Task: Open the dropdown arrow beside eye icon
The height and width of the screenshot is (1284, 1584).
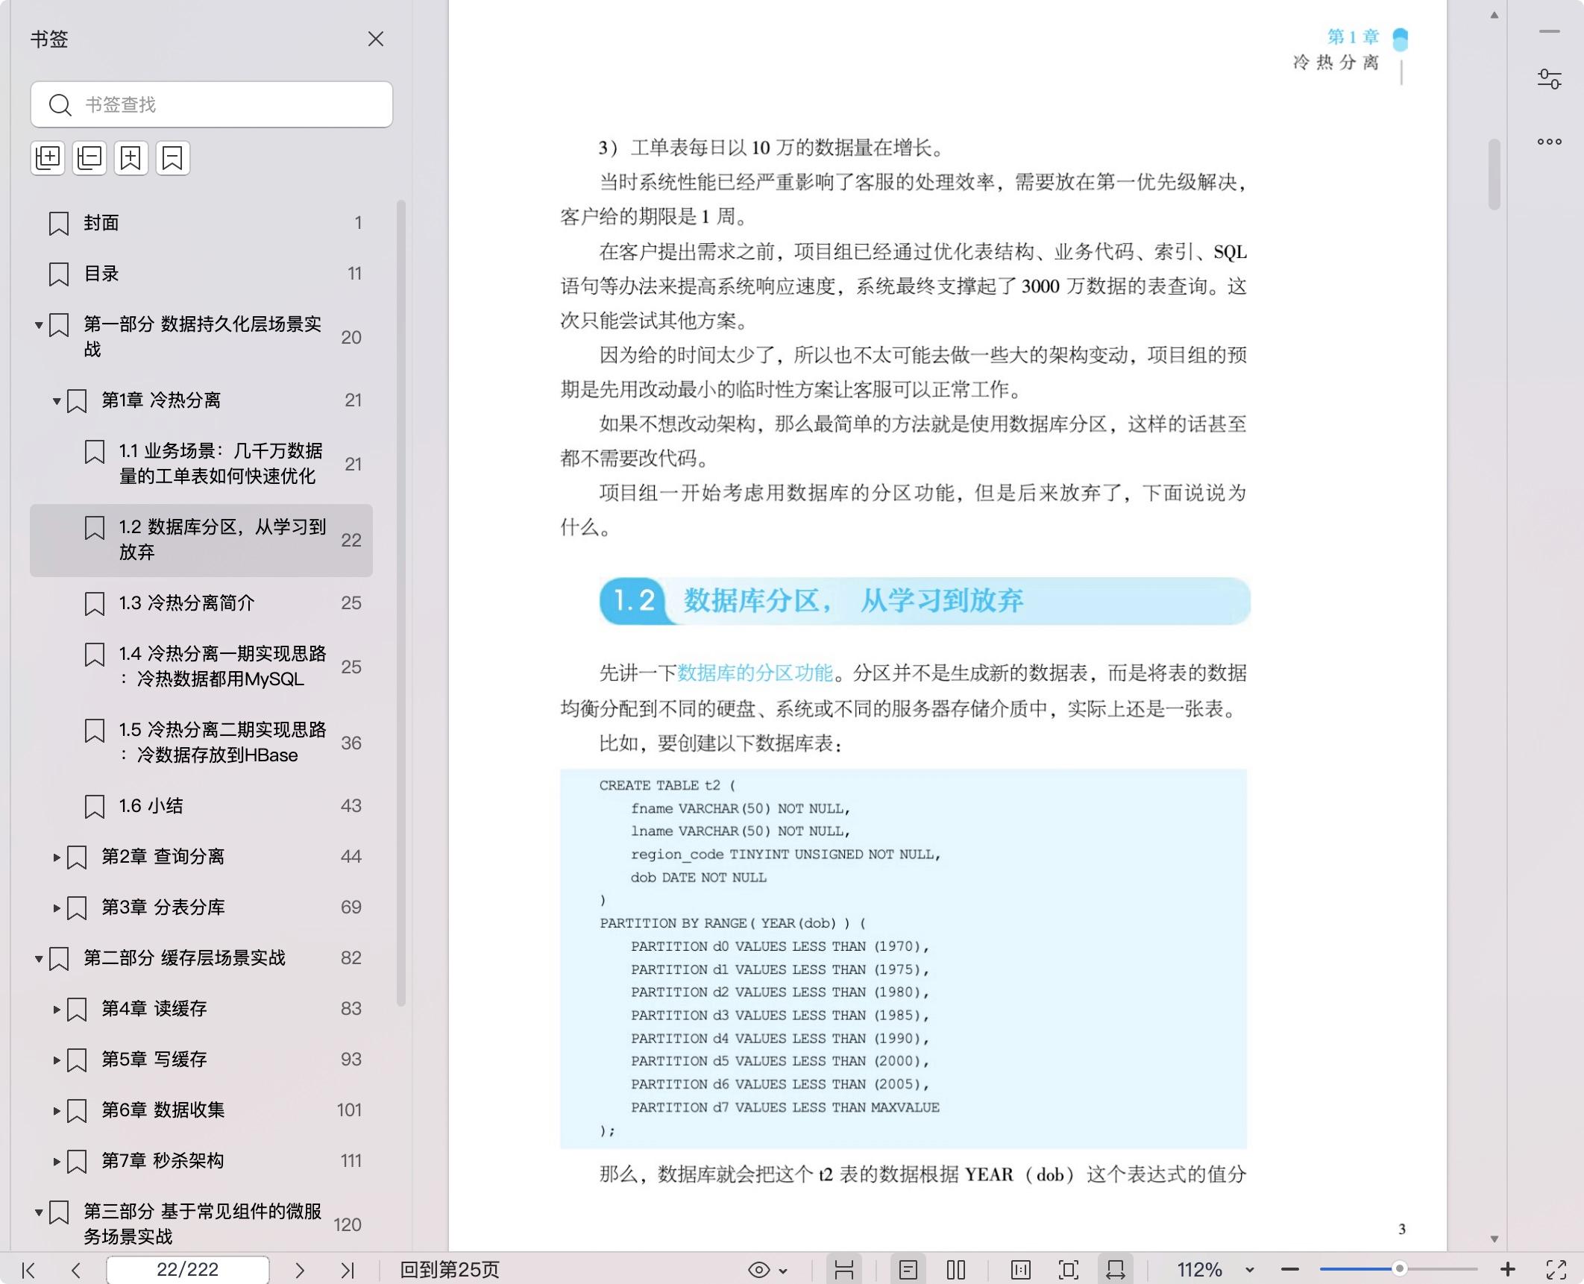Action: (x=783, y=1271)
